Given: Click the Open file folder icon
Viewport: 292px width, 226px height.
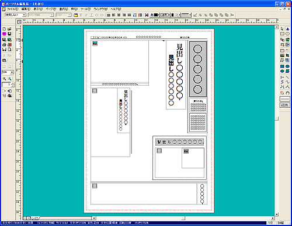Looking at the screenshot, I should coord(9,29).
